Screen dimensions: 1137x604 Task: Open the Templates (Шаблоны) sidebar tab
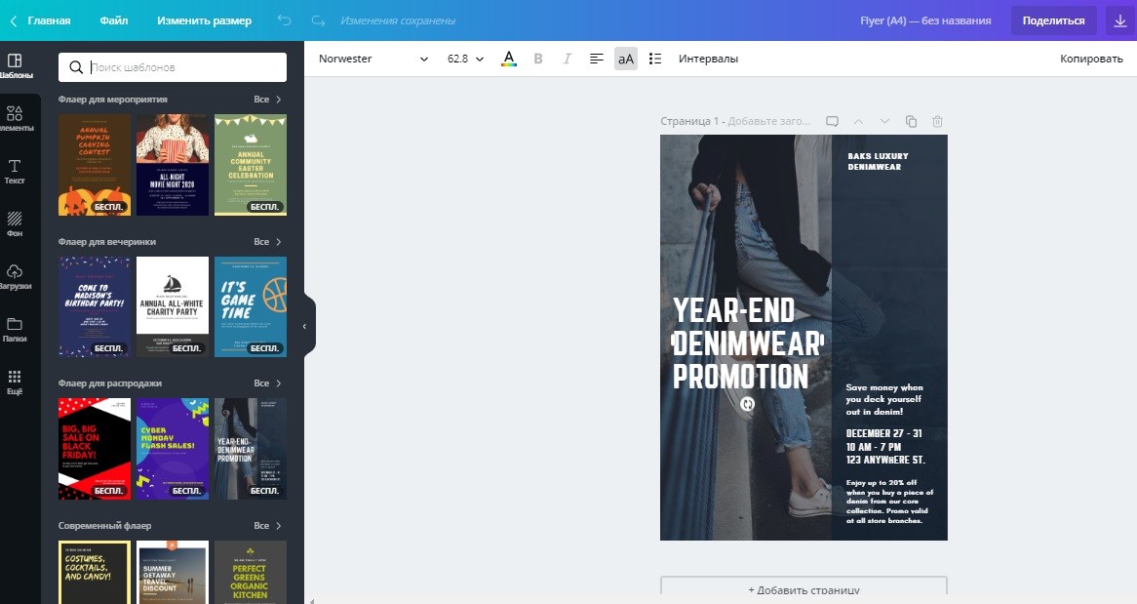coord(16,66)
